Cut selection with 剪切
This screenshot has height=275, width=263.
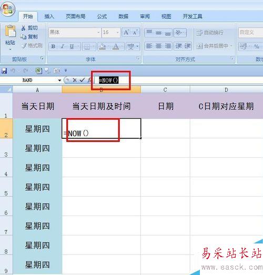[29, 28]
